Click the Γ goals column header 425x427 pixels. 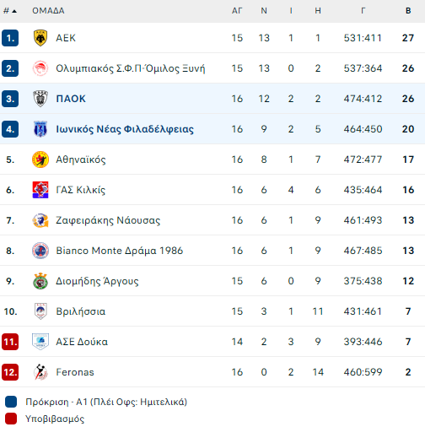coord(363,11)
